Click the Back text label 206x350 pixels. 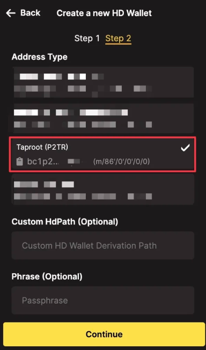[31, 13]
